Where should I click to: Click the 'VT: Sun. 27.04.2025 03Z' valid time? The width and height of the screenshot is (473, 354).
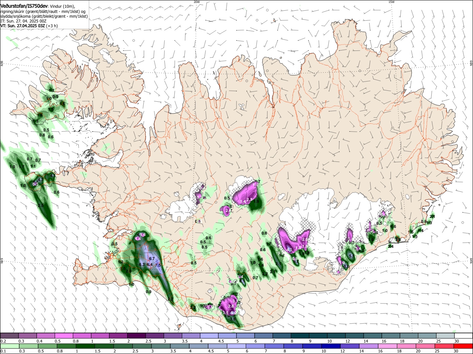click(x=23, y=26)
